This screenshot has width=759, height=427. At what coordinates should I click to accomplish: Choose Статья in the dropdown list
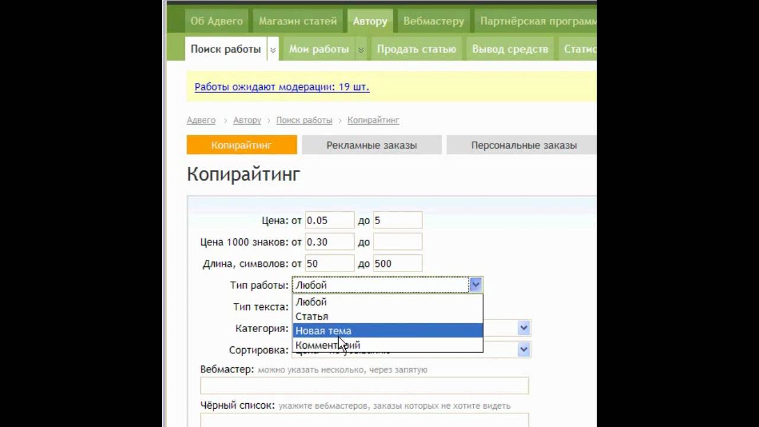click(388, 316)
